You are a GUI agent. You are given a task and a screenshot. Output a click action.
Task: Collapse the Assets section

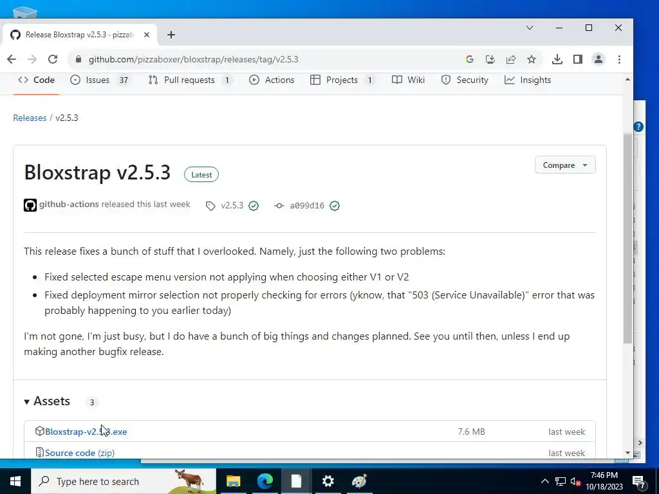[x=47, y=401]
